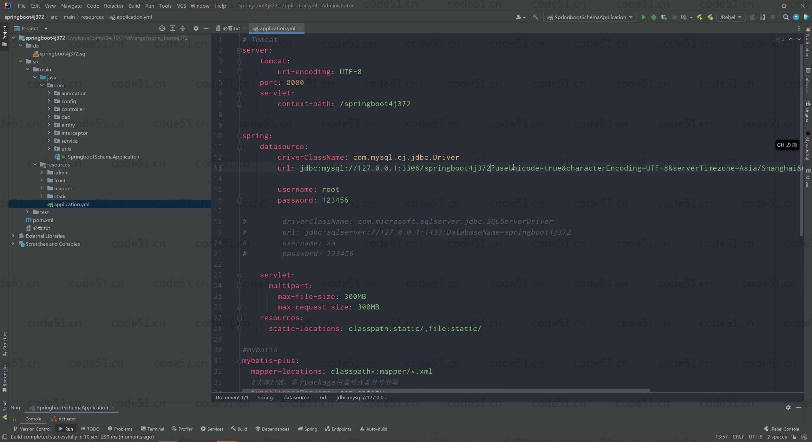Click the CRLF line separator indicator

[x=738, y=437]
